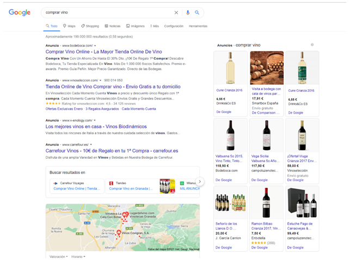This screenshot has width=350, height=260.
Task: Open the Herramientas search tools
Action: (198, 26)
